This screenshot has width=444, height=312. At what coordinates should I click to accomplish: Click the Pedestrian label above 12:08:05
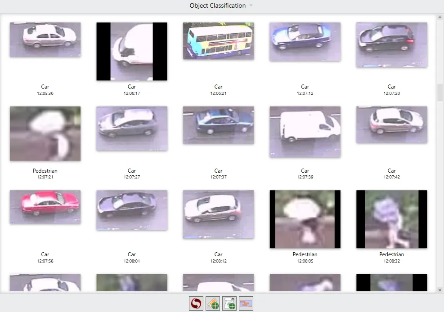305,254
